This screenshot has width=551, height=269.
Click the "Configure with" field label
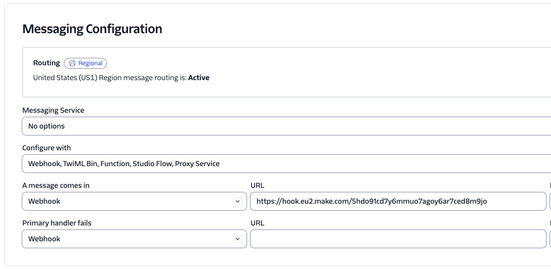(47, 148)
